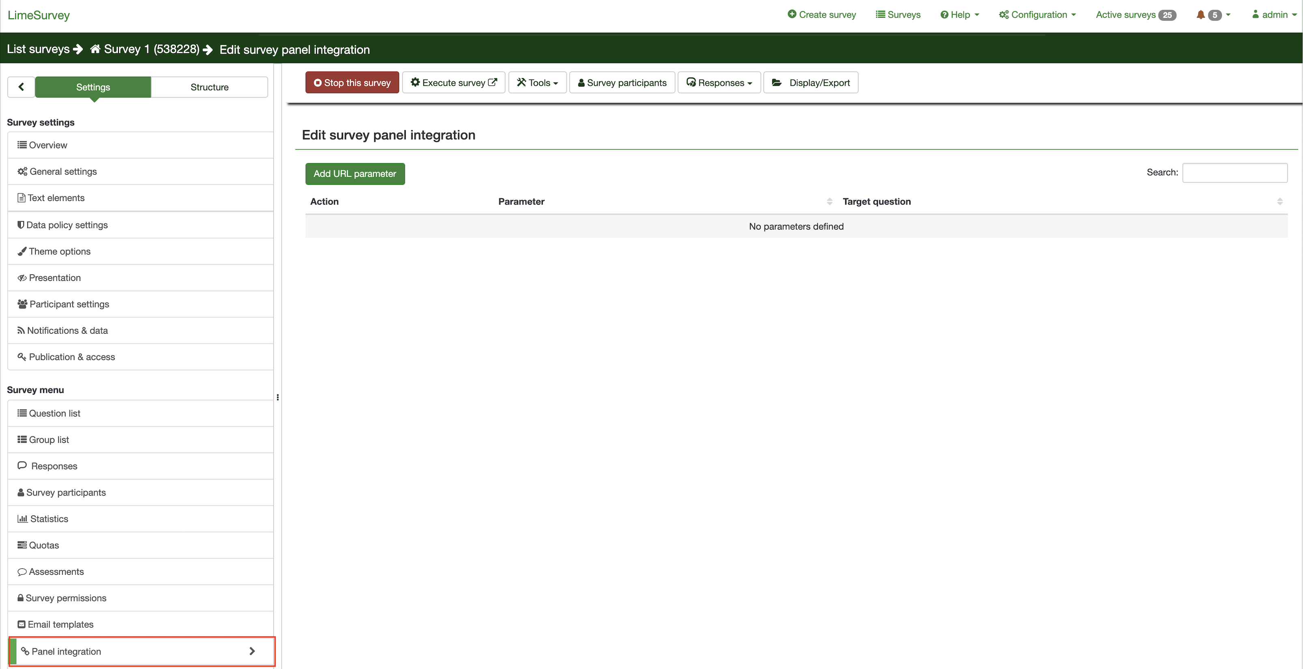Image resolution: width=1303 pixels, height=669 pixels.
Task: Switch to the Settings tab
Action: click(93, 87)
